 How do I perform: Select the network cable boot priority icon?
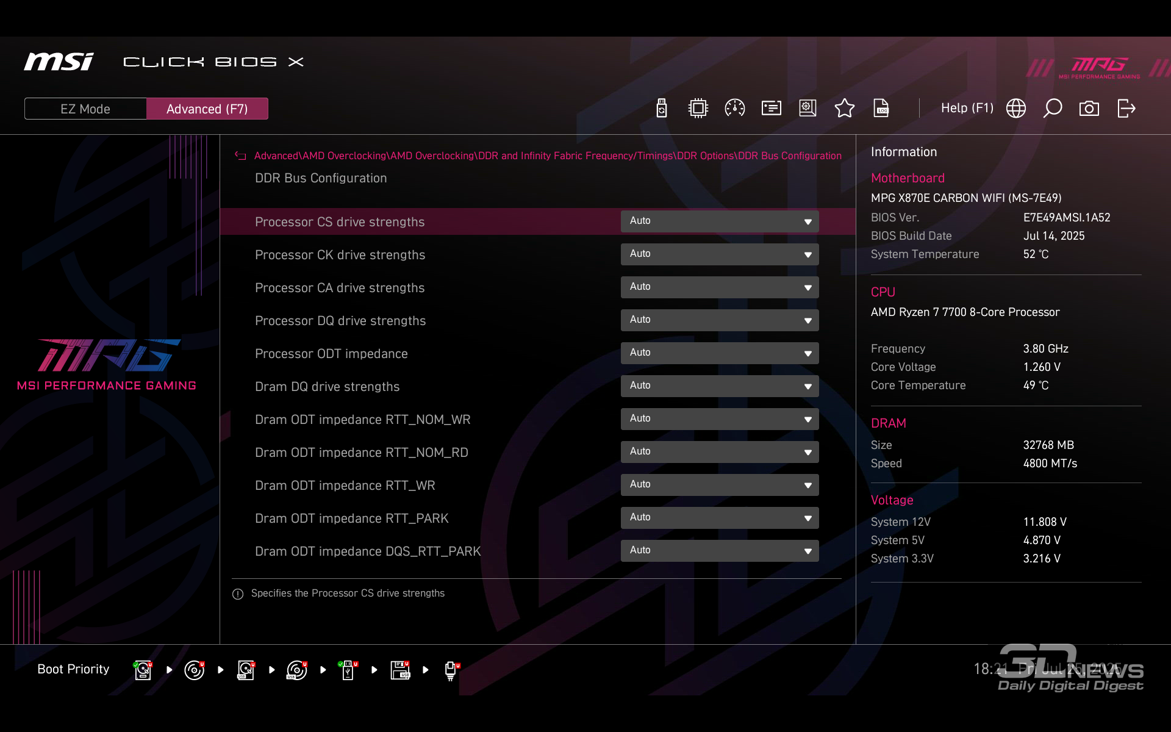click(x=451, y=670)
